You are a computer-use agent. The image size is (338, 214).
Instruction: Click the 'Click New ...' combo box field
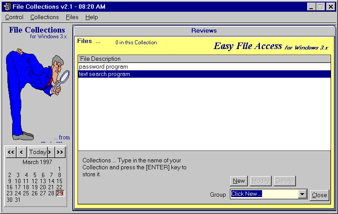[263, 194]
